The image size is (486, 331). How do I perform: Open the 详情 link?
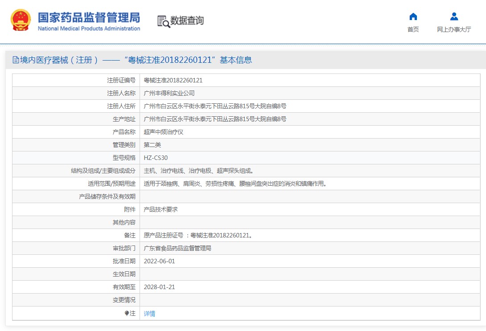point(149,314)
